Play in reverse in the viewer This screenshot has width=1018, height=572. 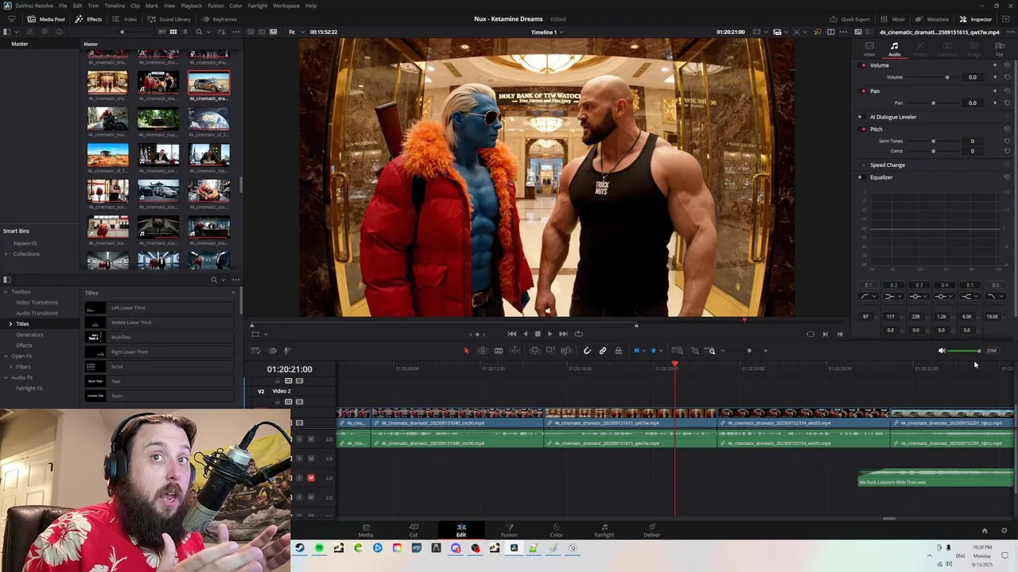tap(525, 334)
